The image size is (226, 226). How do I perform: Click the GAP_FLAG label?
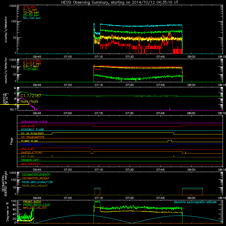(28, 126)
